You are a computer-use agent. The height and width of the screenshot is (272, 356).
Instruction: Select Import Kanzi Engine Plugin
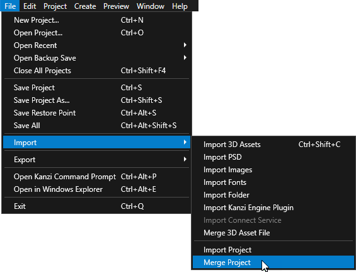coord(273,208)
